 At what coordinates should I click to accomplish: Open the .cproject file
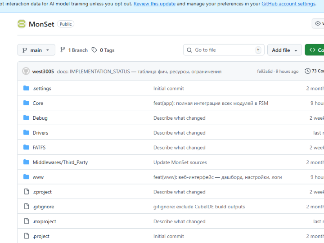coord(42,192)
